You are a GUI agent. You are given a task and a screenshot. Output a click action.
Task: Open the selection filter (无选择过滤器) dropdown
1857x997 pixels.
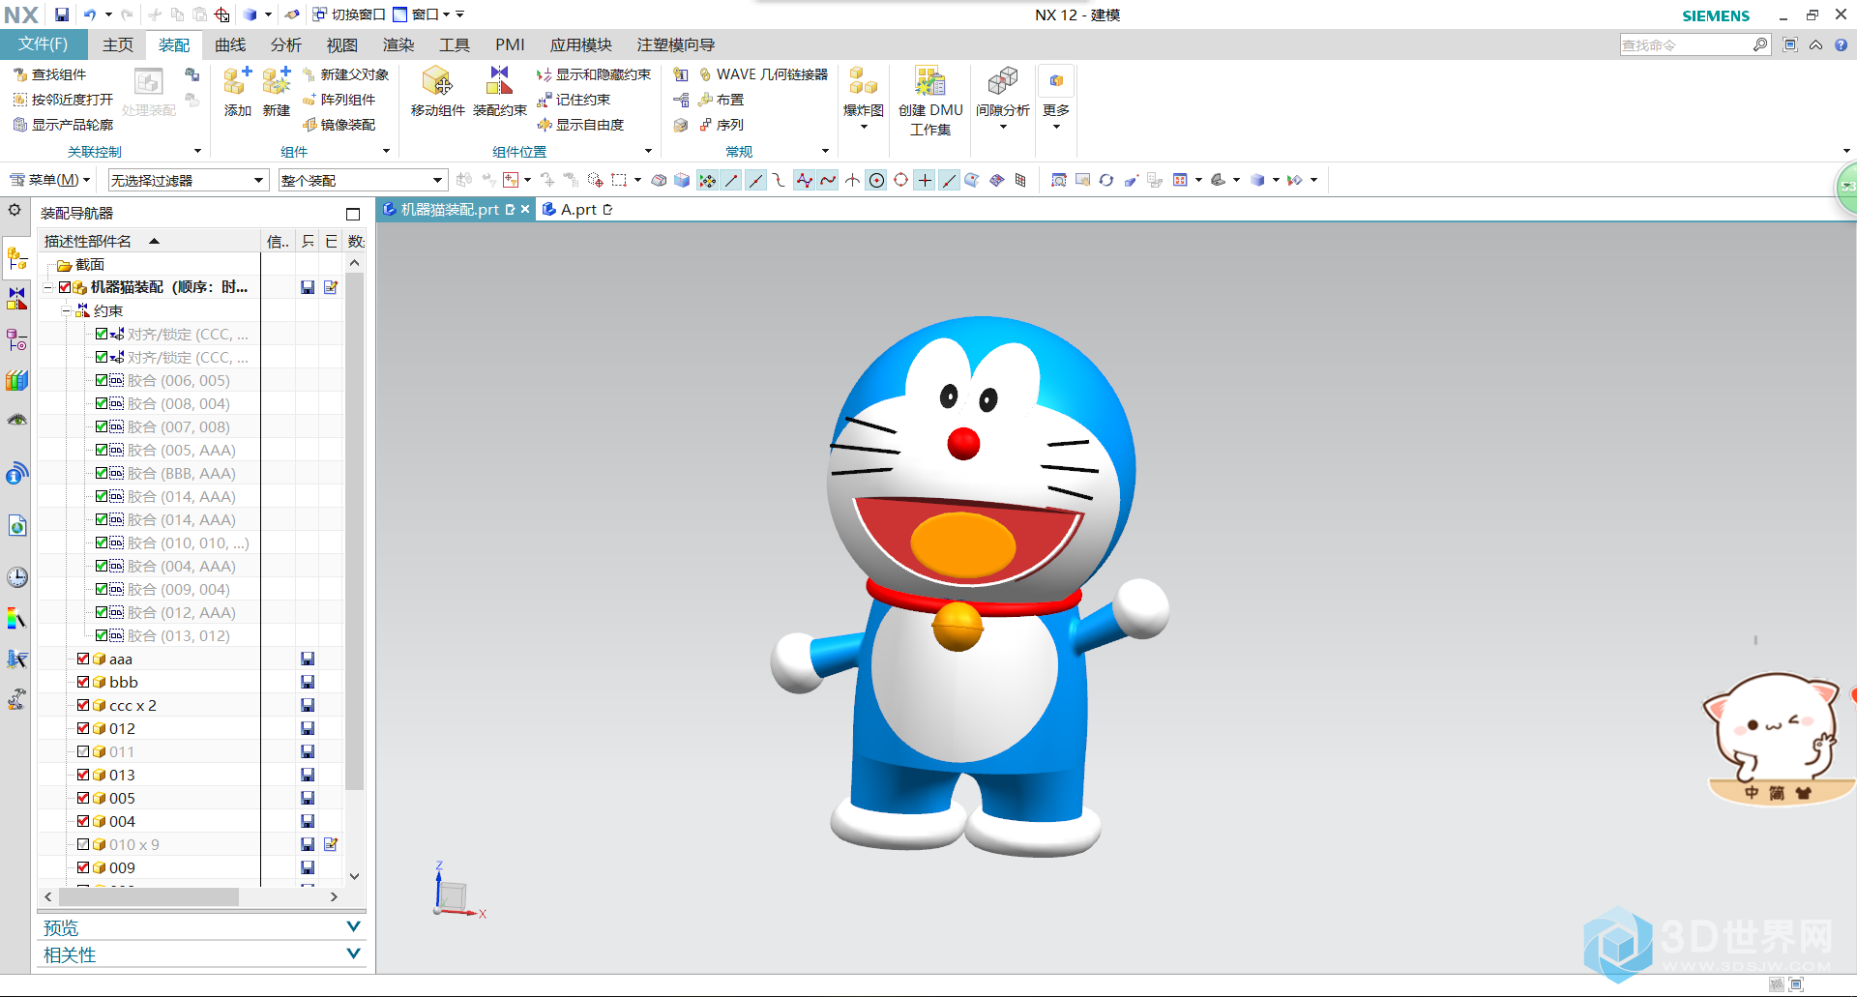point(188,180)
